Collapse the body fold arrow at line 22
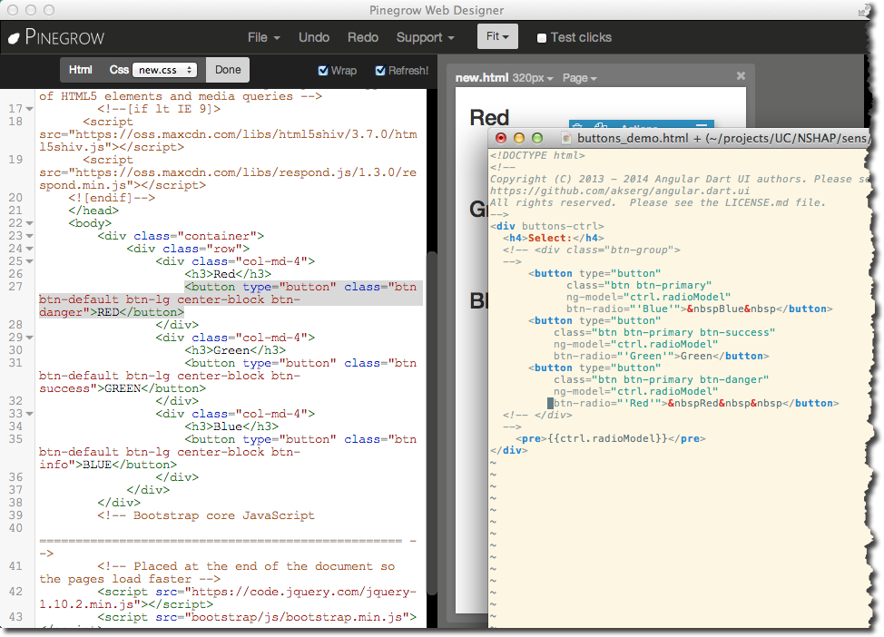 [29, 223]
